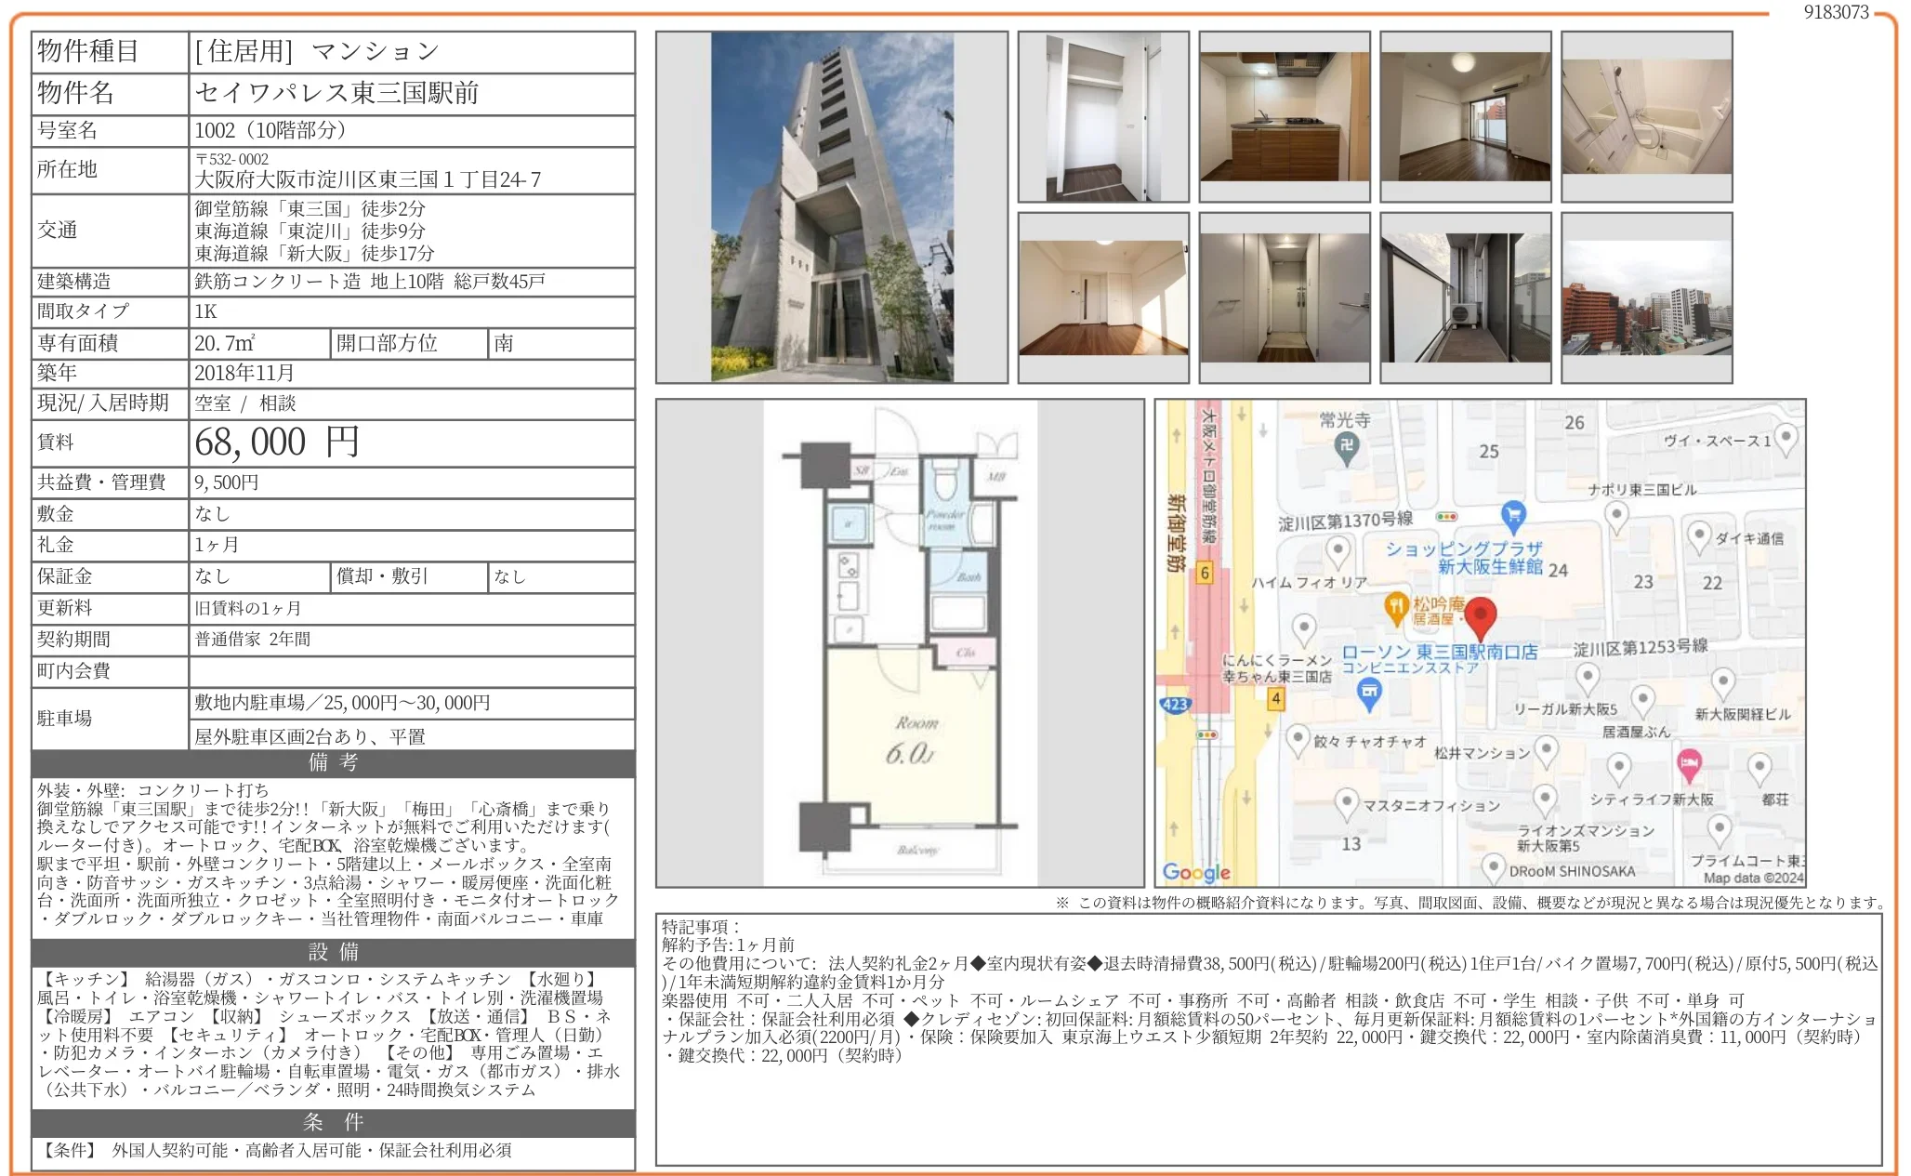The image size is (1911, 1176).
Task: Click the yellow station exit 4 marker
Action: (1275, 698)
